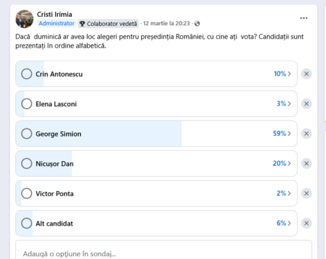326x259 pixels.
Task: View voters for the 3% Elena Lasconi result
Action: [284, 104]
